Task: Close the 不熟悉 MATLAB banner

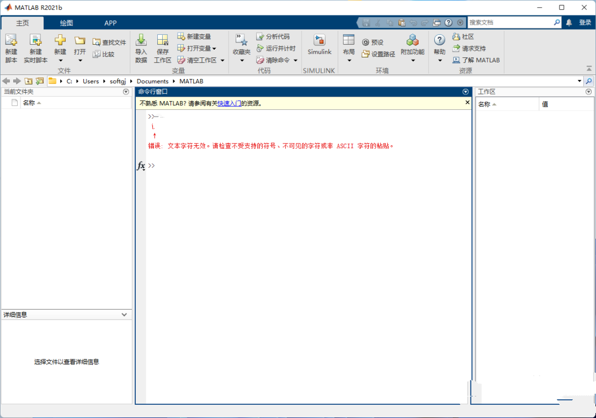Action: pos(467,102)
